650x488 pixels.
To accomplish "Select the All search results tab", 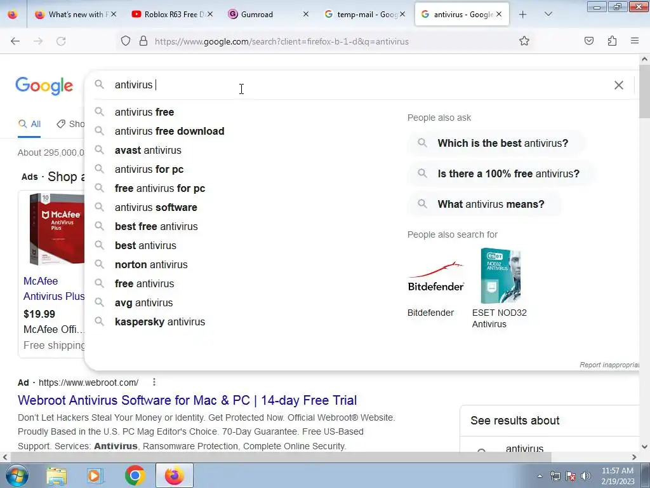I will click(29, 124).
